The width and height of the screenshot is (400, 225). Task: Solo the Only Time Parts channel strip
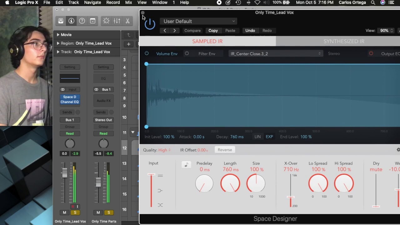click(109, 212)
